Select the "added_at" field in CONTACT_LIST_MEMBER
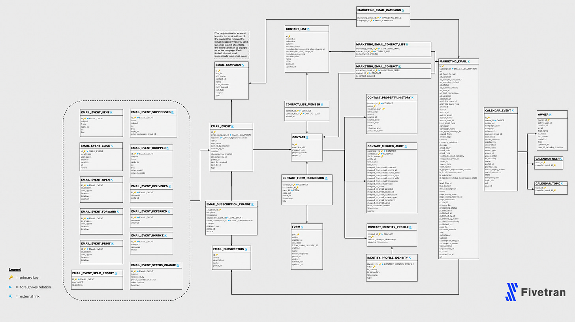This screenshot has width=575, height=322. coord(290,117)
